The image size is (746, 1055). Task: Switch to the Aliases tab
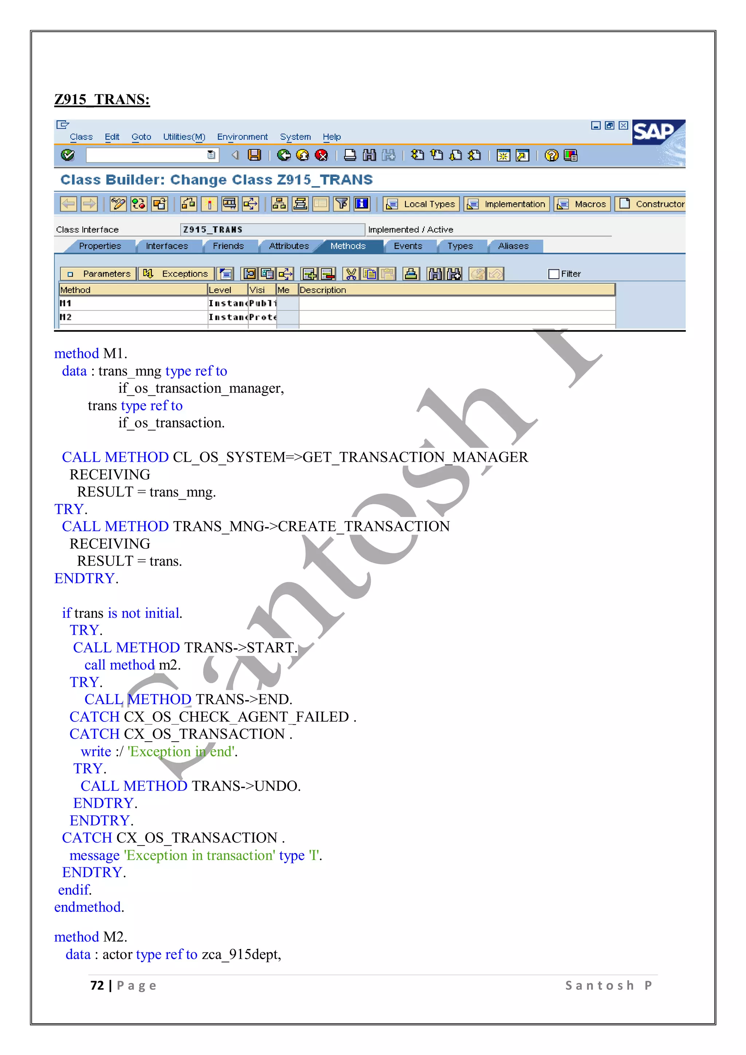point(514,246)
